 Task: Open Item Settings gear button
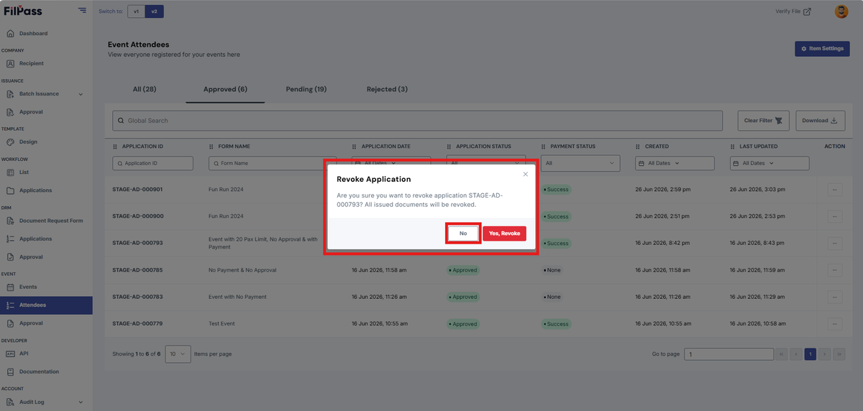coord(822,49)
